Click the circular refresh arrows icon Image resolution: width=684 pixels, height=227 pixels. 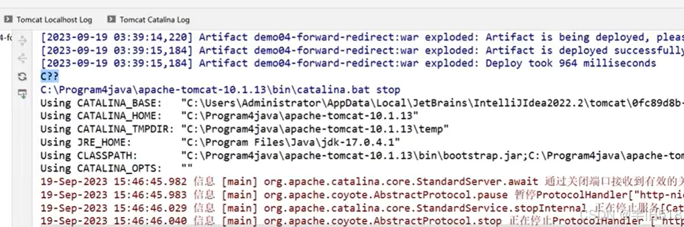(22, 76)
